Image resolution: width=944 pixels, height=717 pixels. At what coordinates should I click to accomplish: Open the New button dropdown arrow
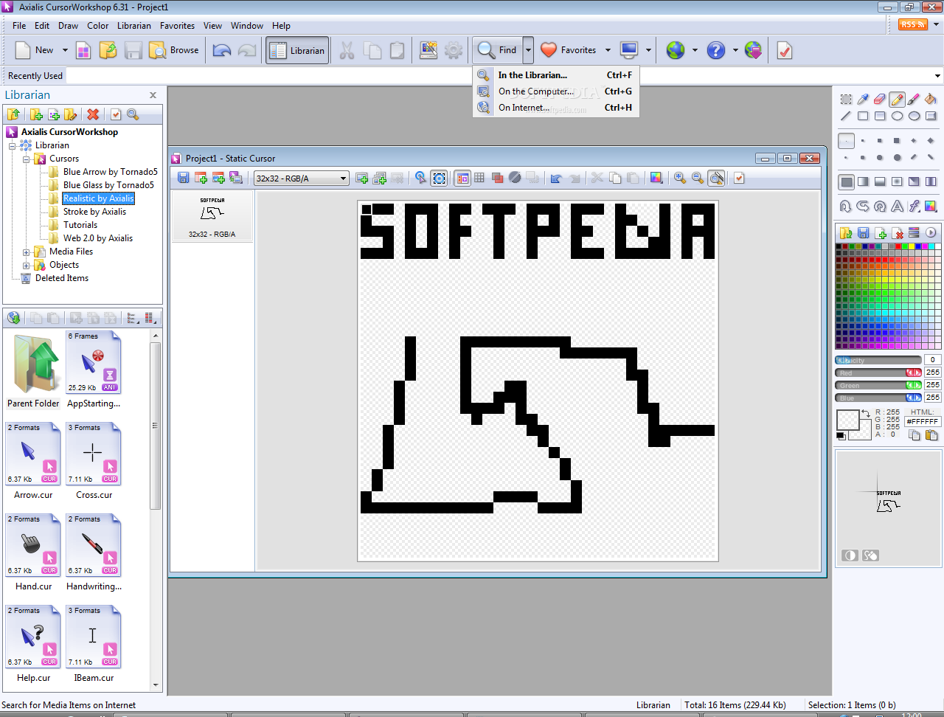tap(65, 50)
